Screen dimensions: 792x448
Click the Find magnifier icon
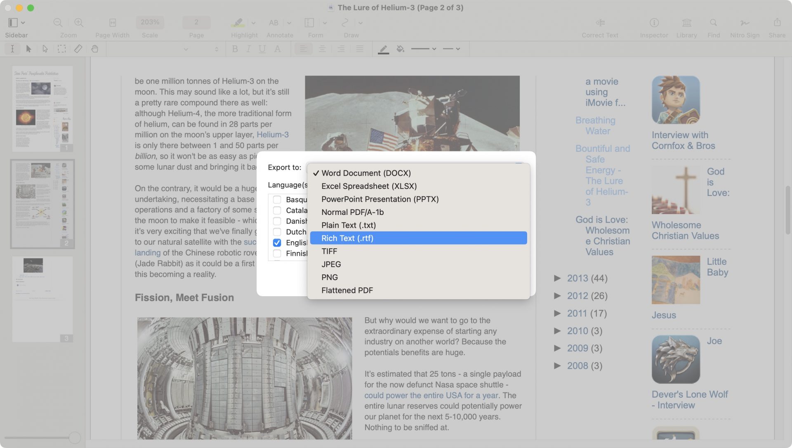tap(714, 23)
